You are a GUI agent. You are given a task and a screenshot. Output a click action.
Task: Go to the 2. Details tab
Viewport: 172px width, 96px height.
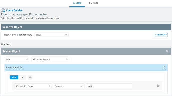(x=93, y=3)
